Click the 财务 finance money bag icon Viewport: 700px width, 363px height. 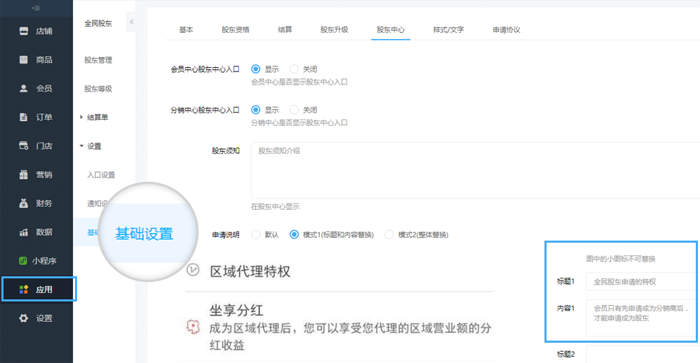[24, 203]
